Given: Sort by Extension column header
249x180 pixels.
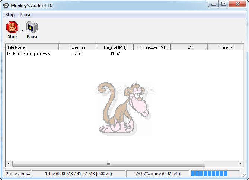Looking at the screenshot, I should pyautogui.click(x=78, y=47).
